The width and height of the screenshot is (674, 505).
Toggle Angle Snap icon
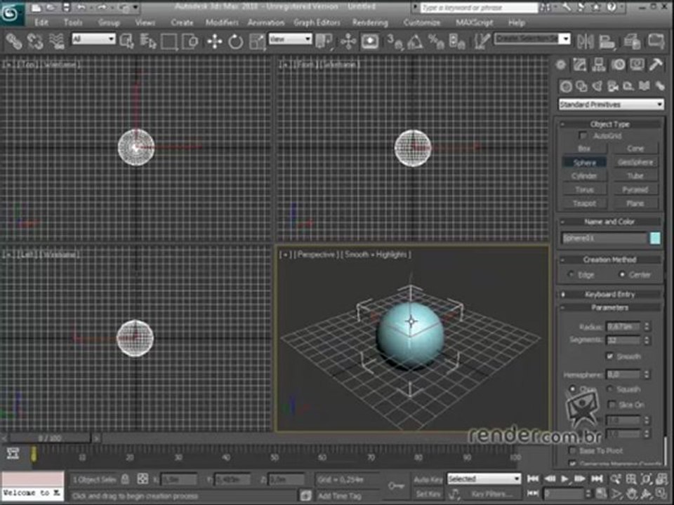tap(415, 41)
